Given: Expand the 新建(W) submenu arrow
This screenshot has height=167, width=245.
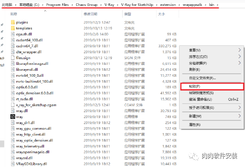Looking at the screenshot, I should (240, 116).
